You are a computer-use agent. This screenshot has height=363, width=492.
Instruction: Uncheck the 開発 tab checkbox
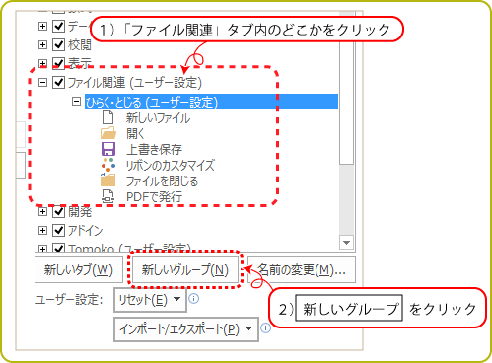coord(59,211)
